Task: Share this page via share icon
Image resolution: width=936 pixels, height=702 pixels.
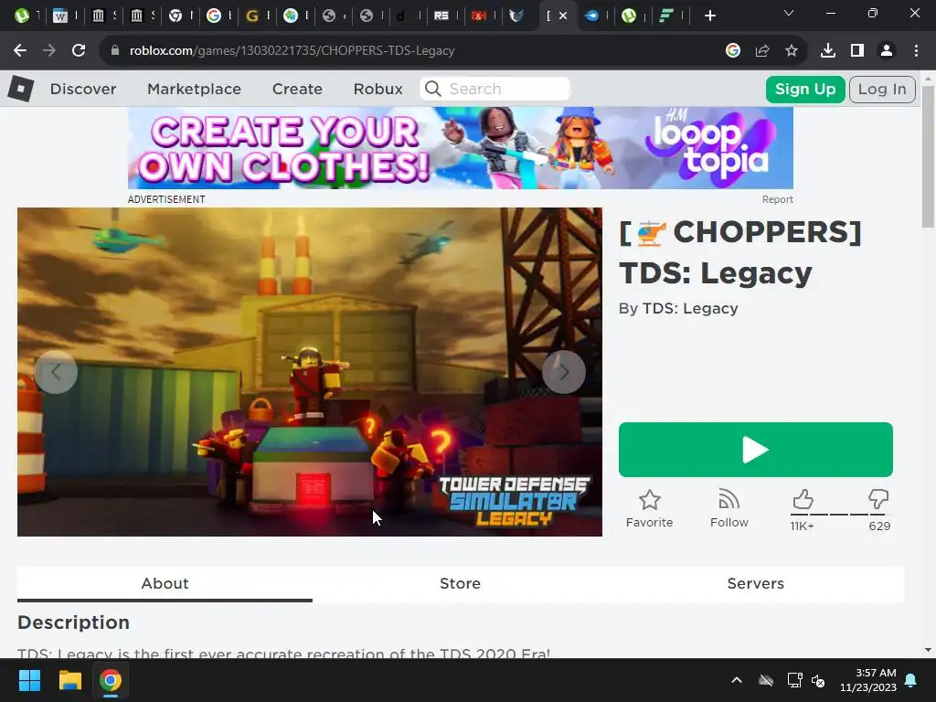Action: pos(762,51)
